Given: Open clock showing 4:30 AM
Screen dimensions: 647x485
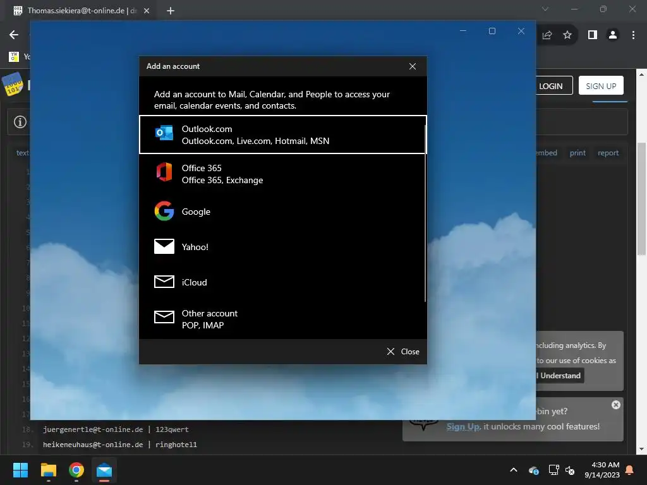Looking at the screenshot, I should (x=602, y=470).
